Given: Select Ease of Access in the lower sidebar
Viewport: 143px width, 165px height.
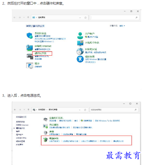Looking at the screenshot, I should pyautogui.click(x=19, y=144).
